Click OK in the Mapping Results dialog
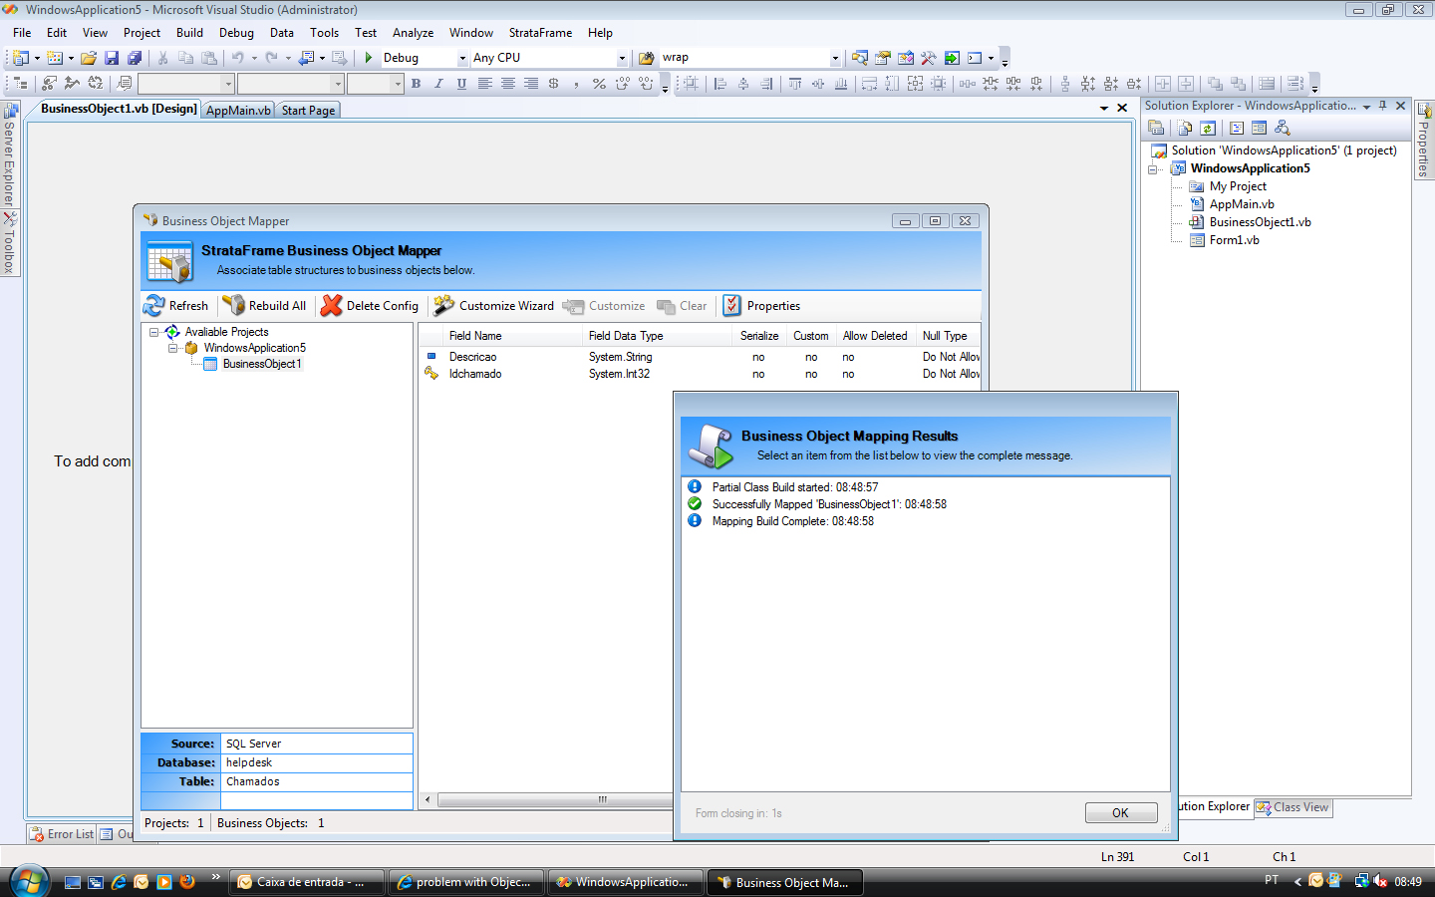The height and width of the screenshot is (897, 1435). point(1120,813)
